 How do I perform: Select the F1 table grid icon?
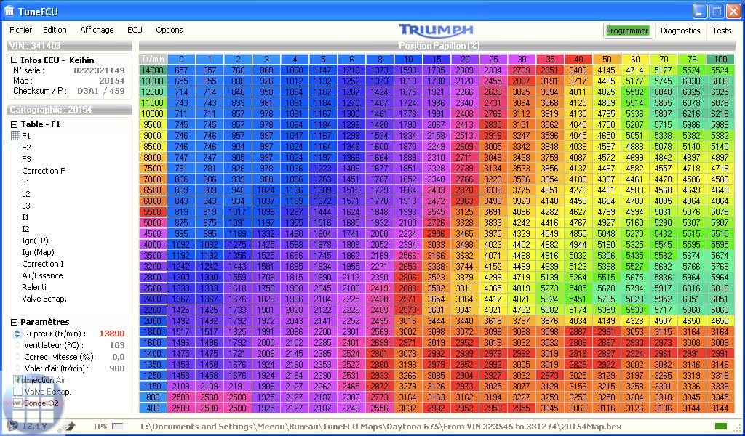[x=15, y=136]
